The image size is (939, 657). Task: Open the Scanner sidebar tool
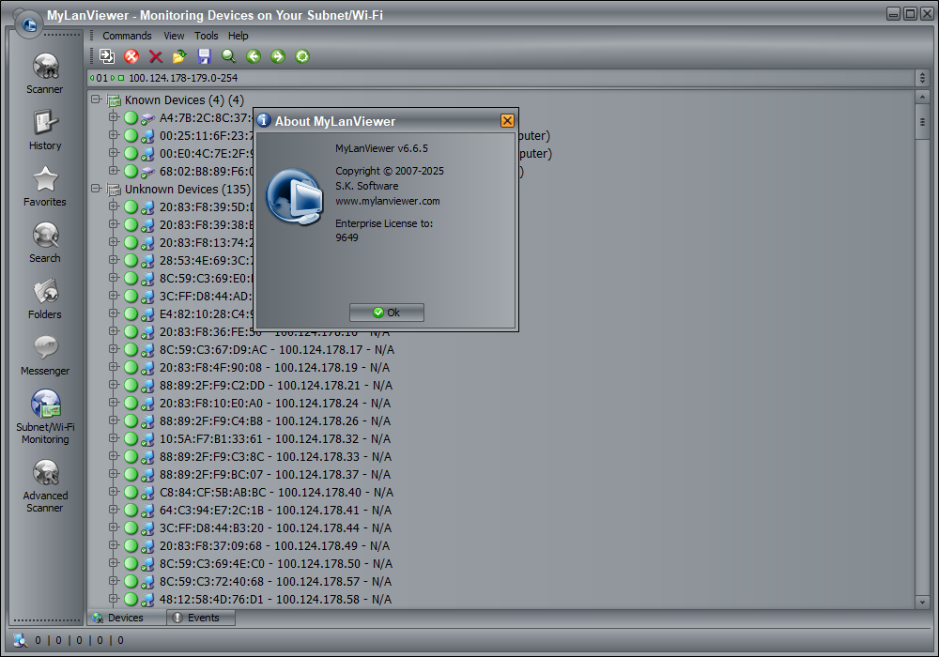tap(45, 73)
